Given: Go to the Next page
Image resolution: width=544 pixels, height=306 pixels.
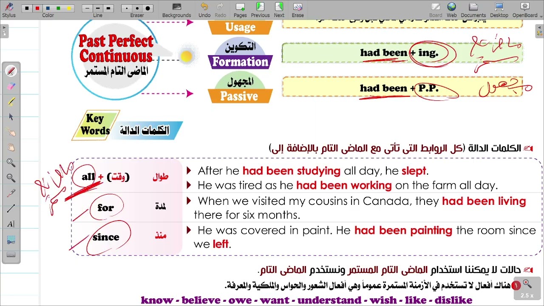Looking at the screenshot, I should (279, 10).
